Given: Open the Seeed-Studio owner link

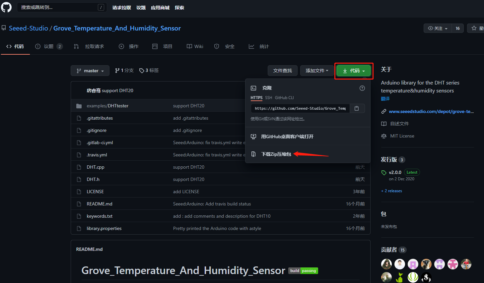Looking at the screenshot, I should pyautogui.click(x=29, y=28).
